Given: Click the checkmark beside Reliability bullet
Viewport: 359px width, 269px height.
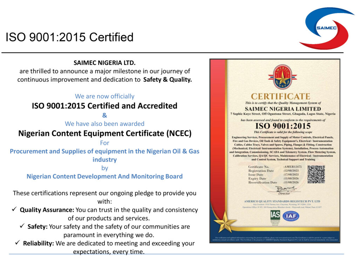Looking at the screenshot, I should click(18, 243).
